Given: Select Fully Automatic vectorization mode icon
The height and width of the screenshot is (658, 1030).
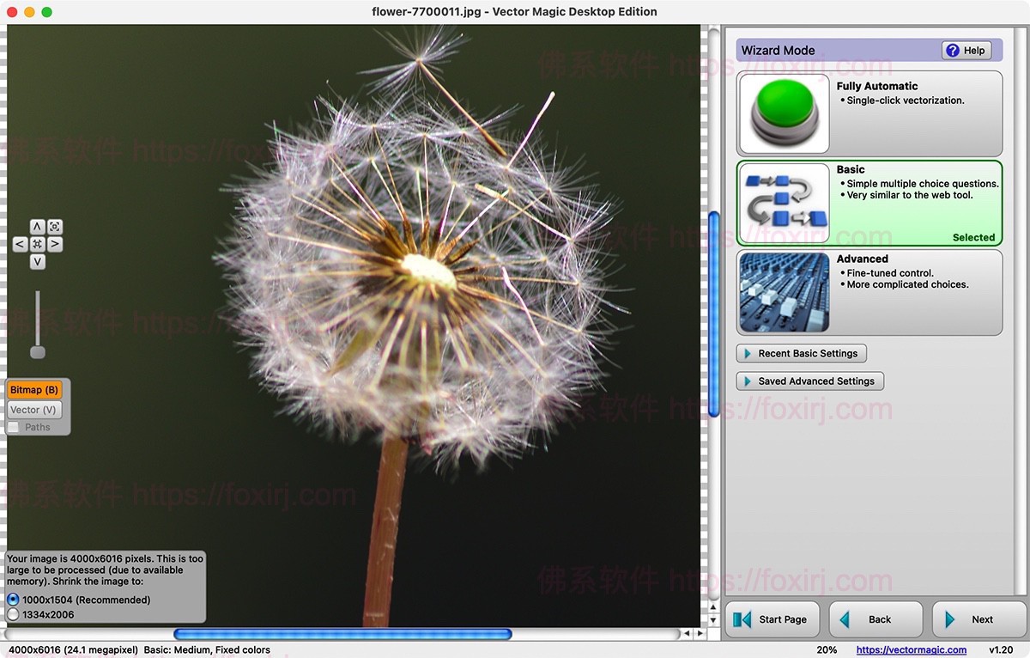Looking at the screenshot, I should [783, 113].
